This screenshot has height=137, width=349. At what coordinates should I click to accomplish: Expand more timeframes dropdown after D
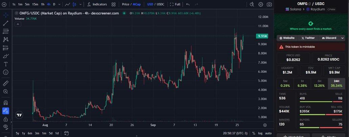point(59,4)
